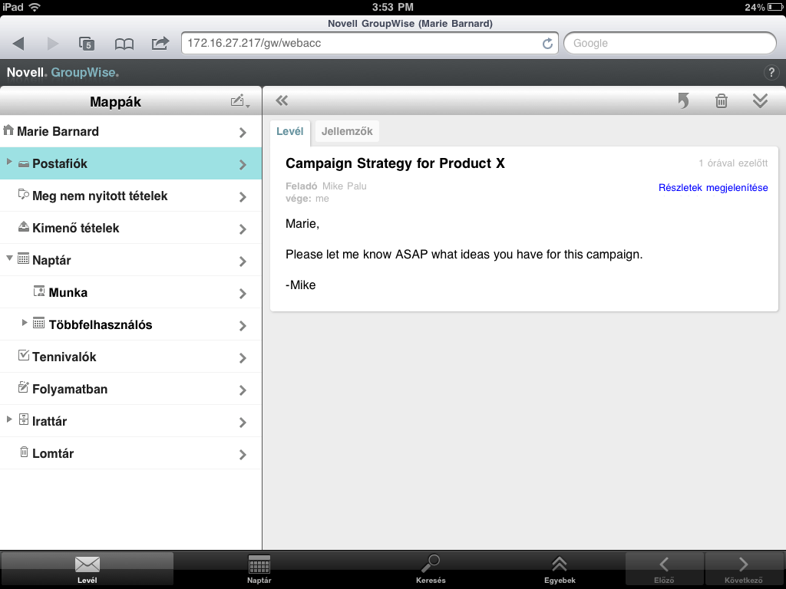This screenshot has height=589, width=786.
Task: Reload the page in Safari address bar
Action: pos(547,44)
